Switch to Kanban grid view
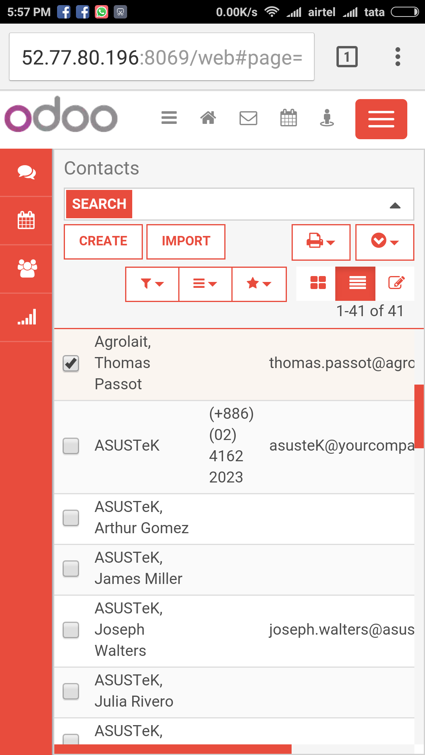This screenshot has height=755, width=425. pos(318,282)
